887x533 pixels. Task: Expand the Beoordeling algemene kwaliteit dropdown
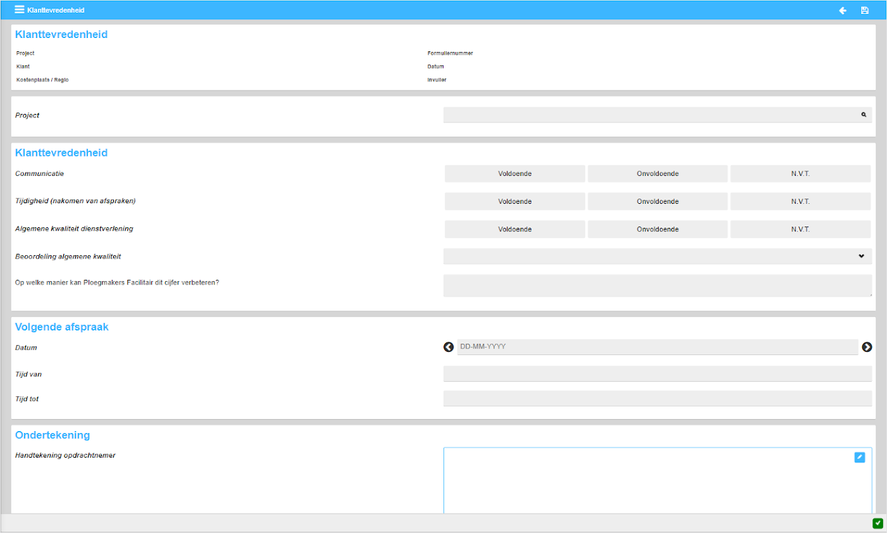[658, 257]
